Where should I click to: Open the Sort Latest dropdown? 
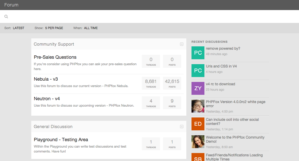18,28
